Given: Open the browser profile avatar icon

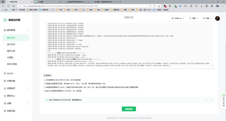Looking at the screenshot, I should (x=217, y=6).
